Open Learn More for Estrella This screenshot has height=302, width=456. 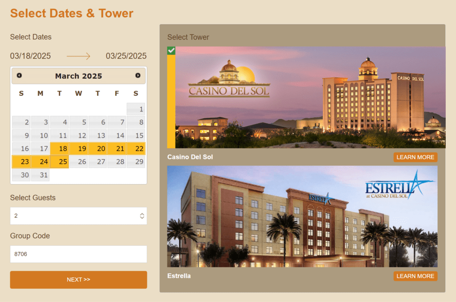pos(415,276)
